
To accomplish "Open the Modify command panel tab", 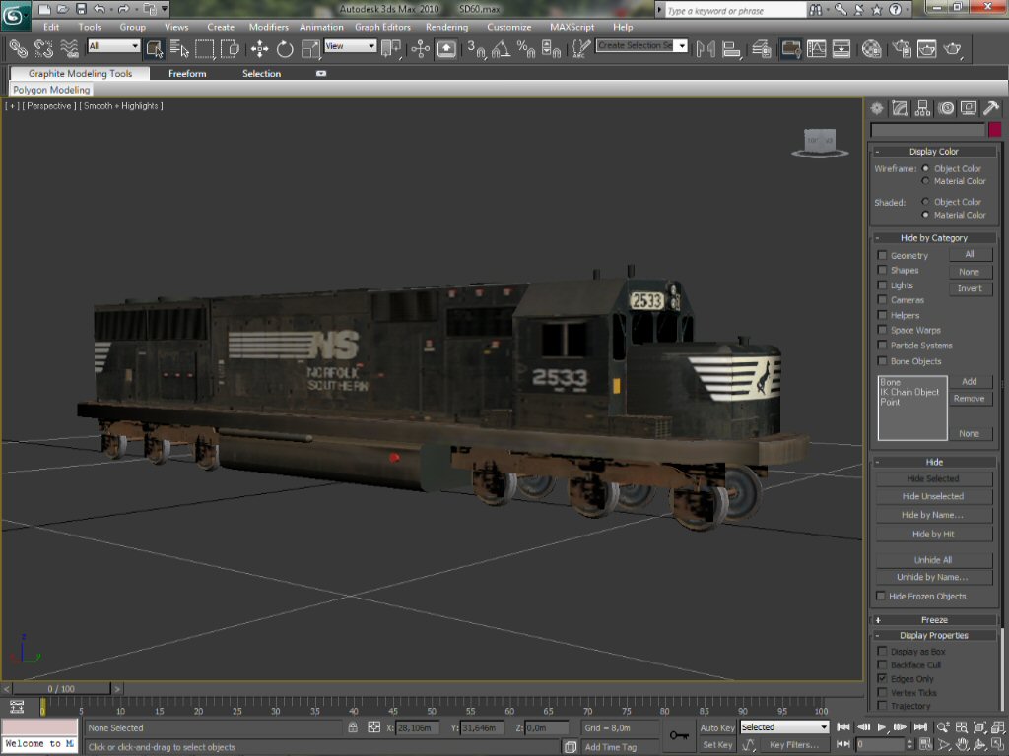I will [x=900, y=108].
